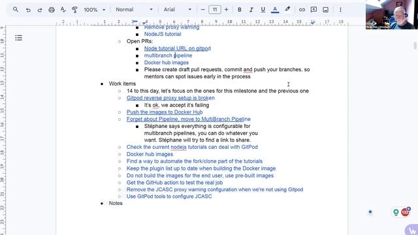Image resolution: width=418 pixels, height=235 pixels.
Task: Open the NodeJS tutorial link
Action: (x=163, y=34)
